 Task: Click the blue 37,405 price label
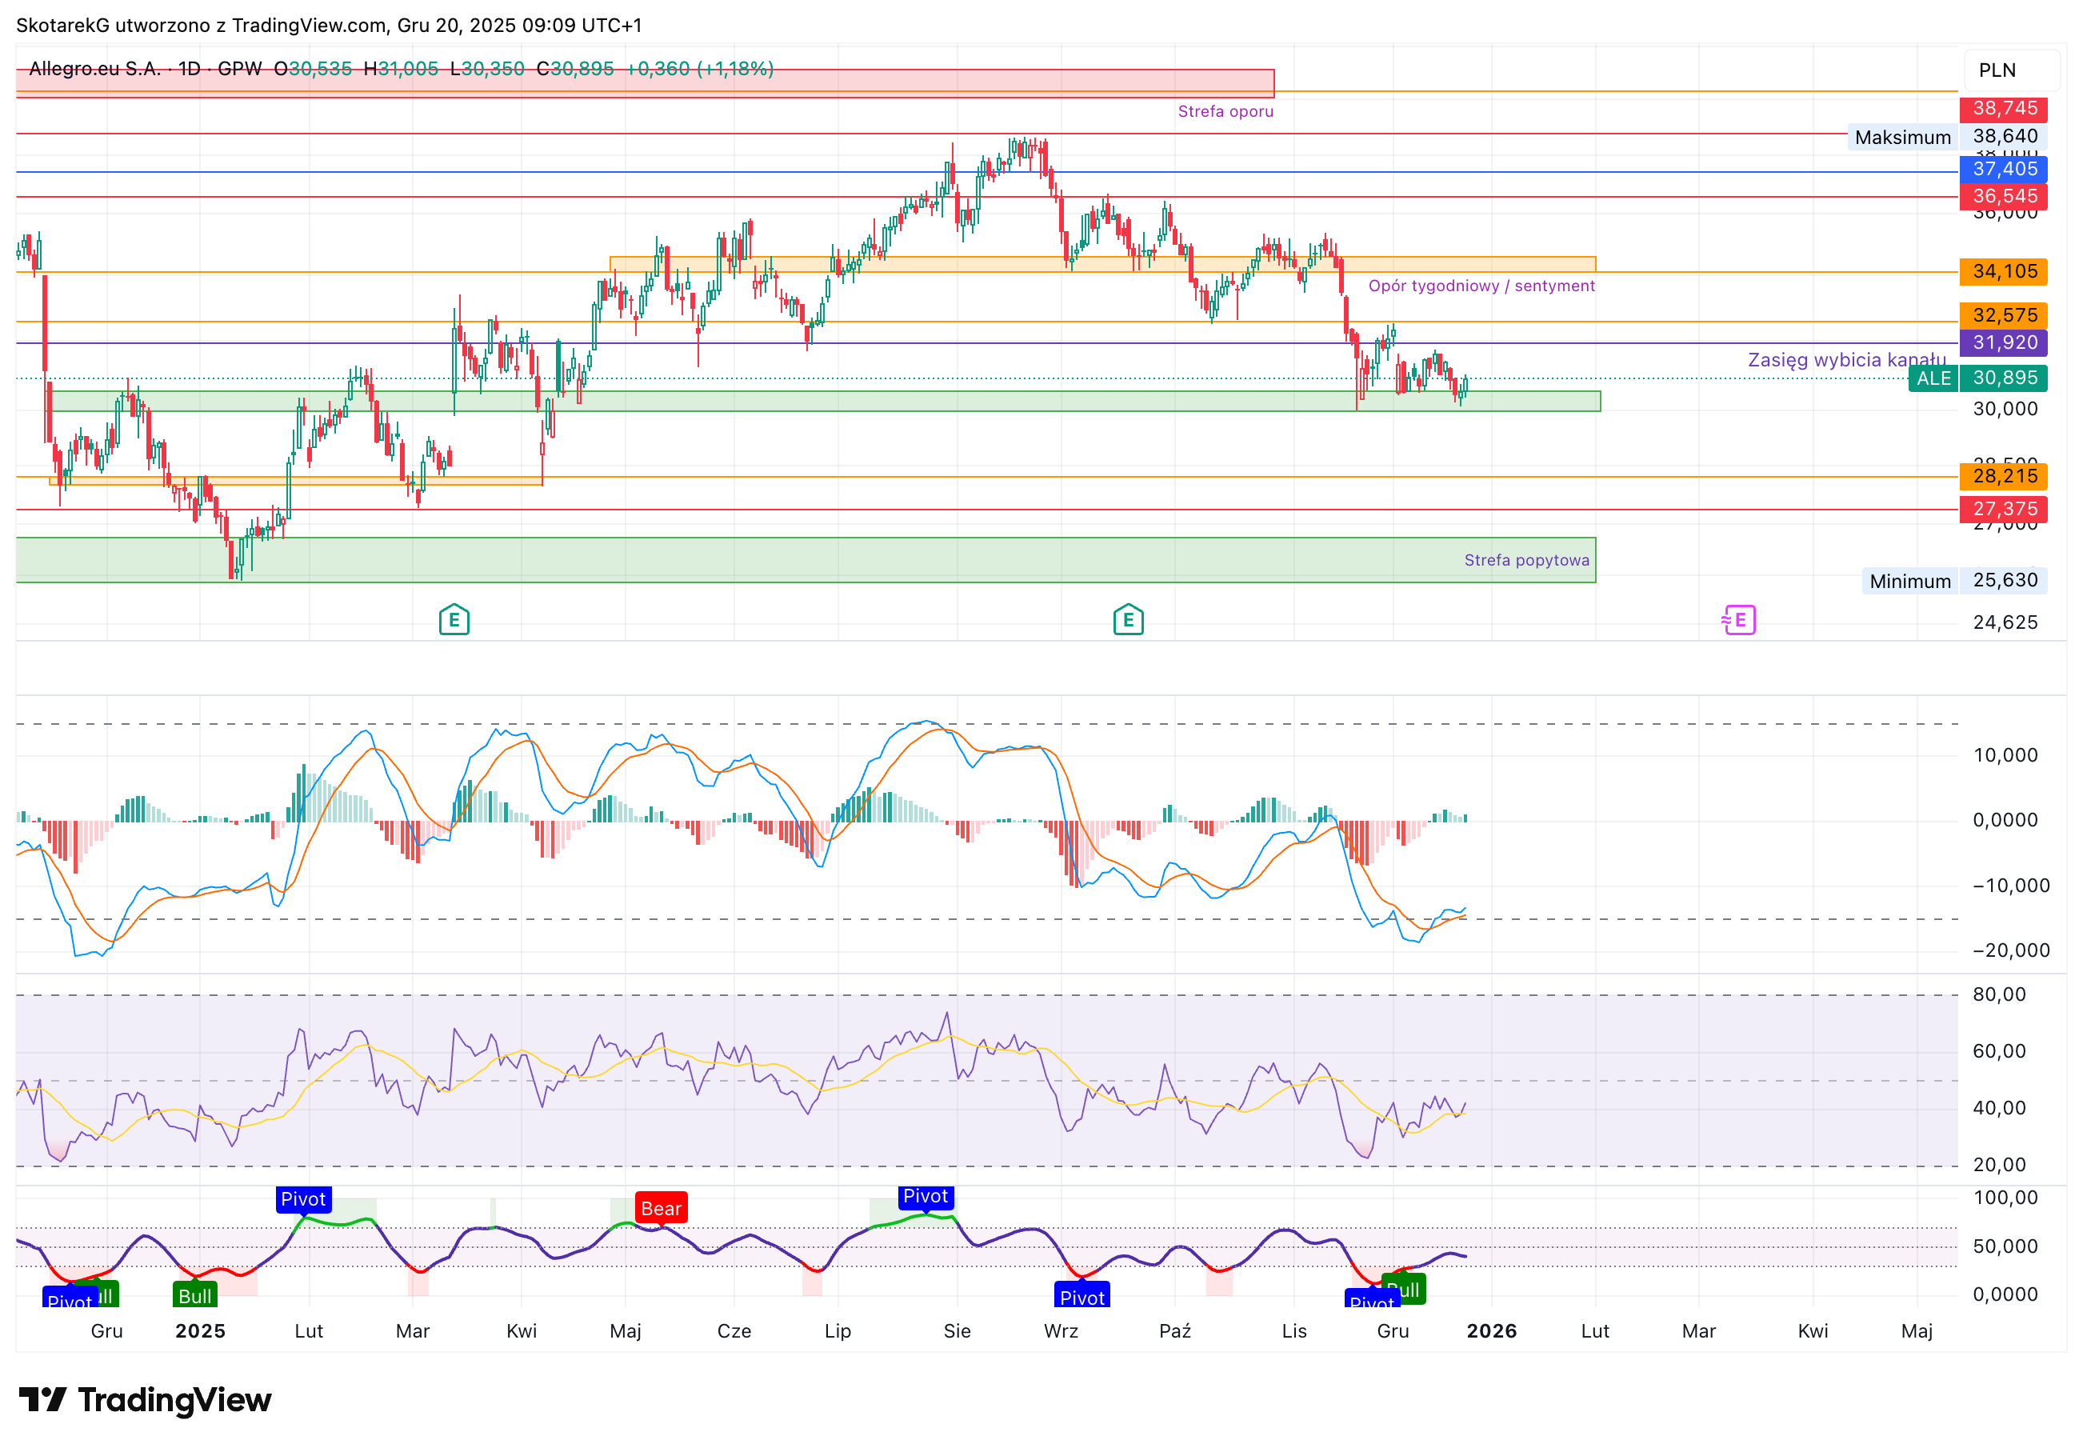[x=2003, y=169]
